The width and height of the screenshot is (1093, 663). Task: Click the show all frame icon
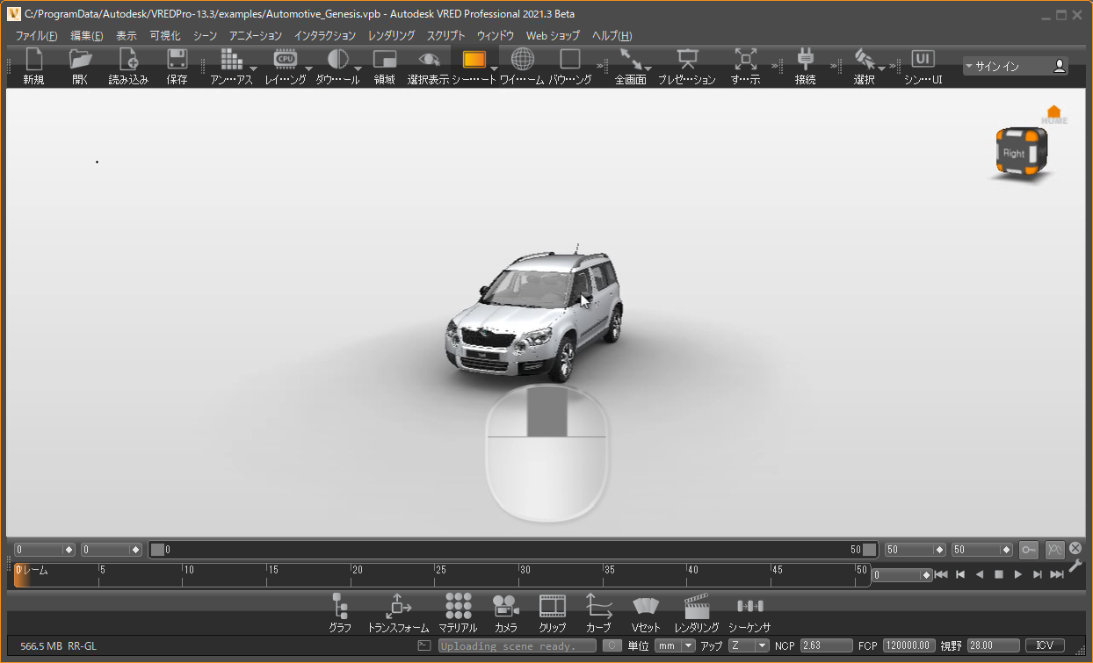click(x=745, y=59)
